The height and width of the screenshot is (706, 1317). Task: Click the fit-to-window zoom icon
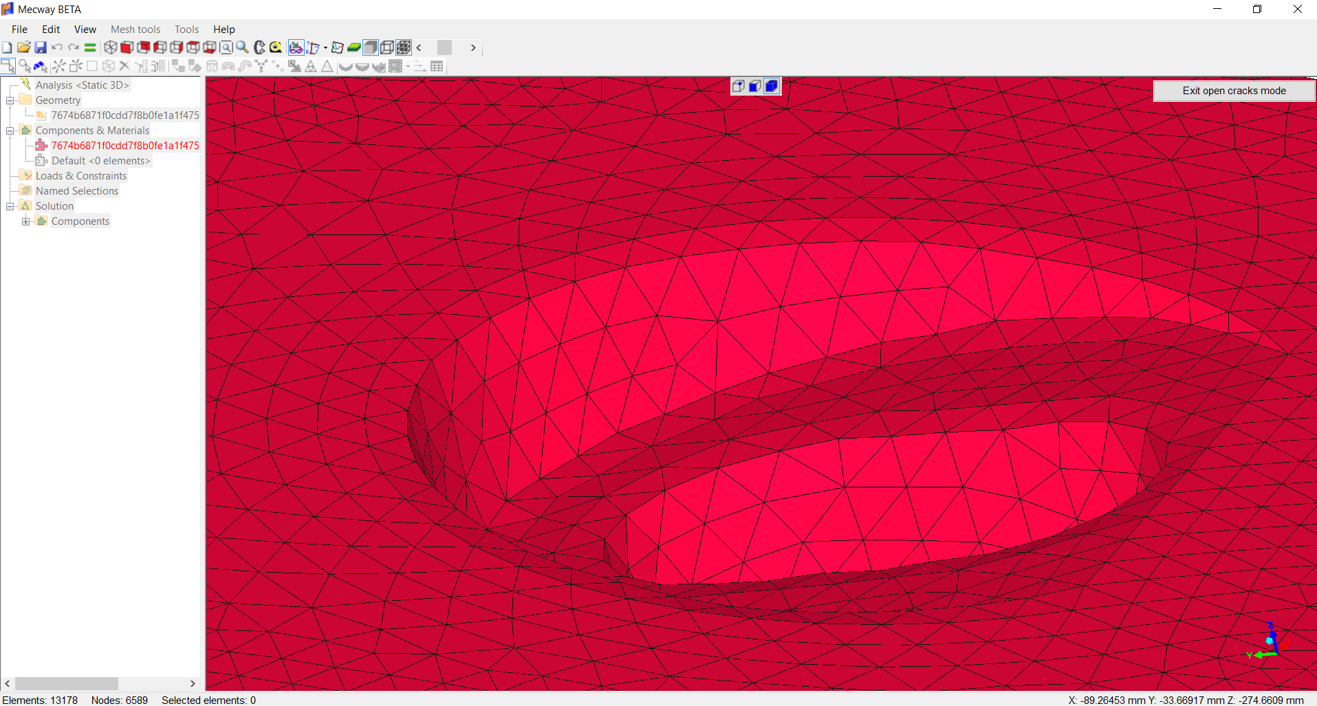pos(226,47)
